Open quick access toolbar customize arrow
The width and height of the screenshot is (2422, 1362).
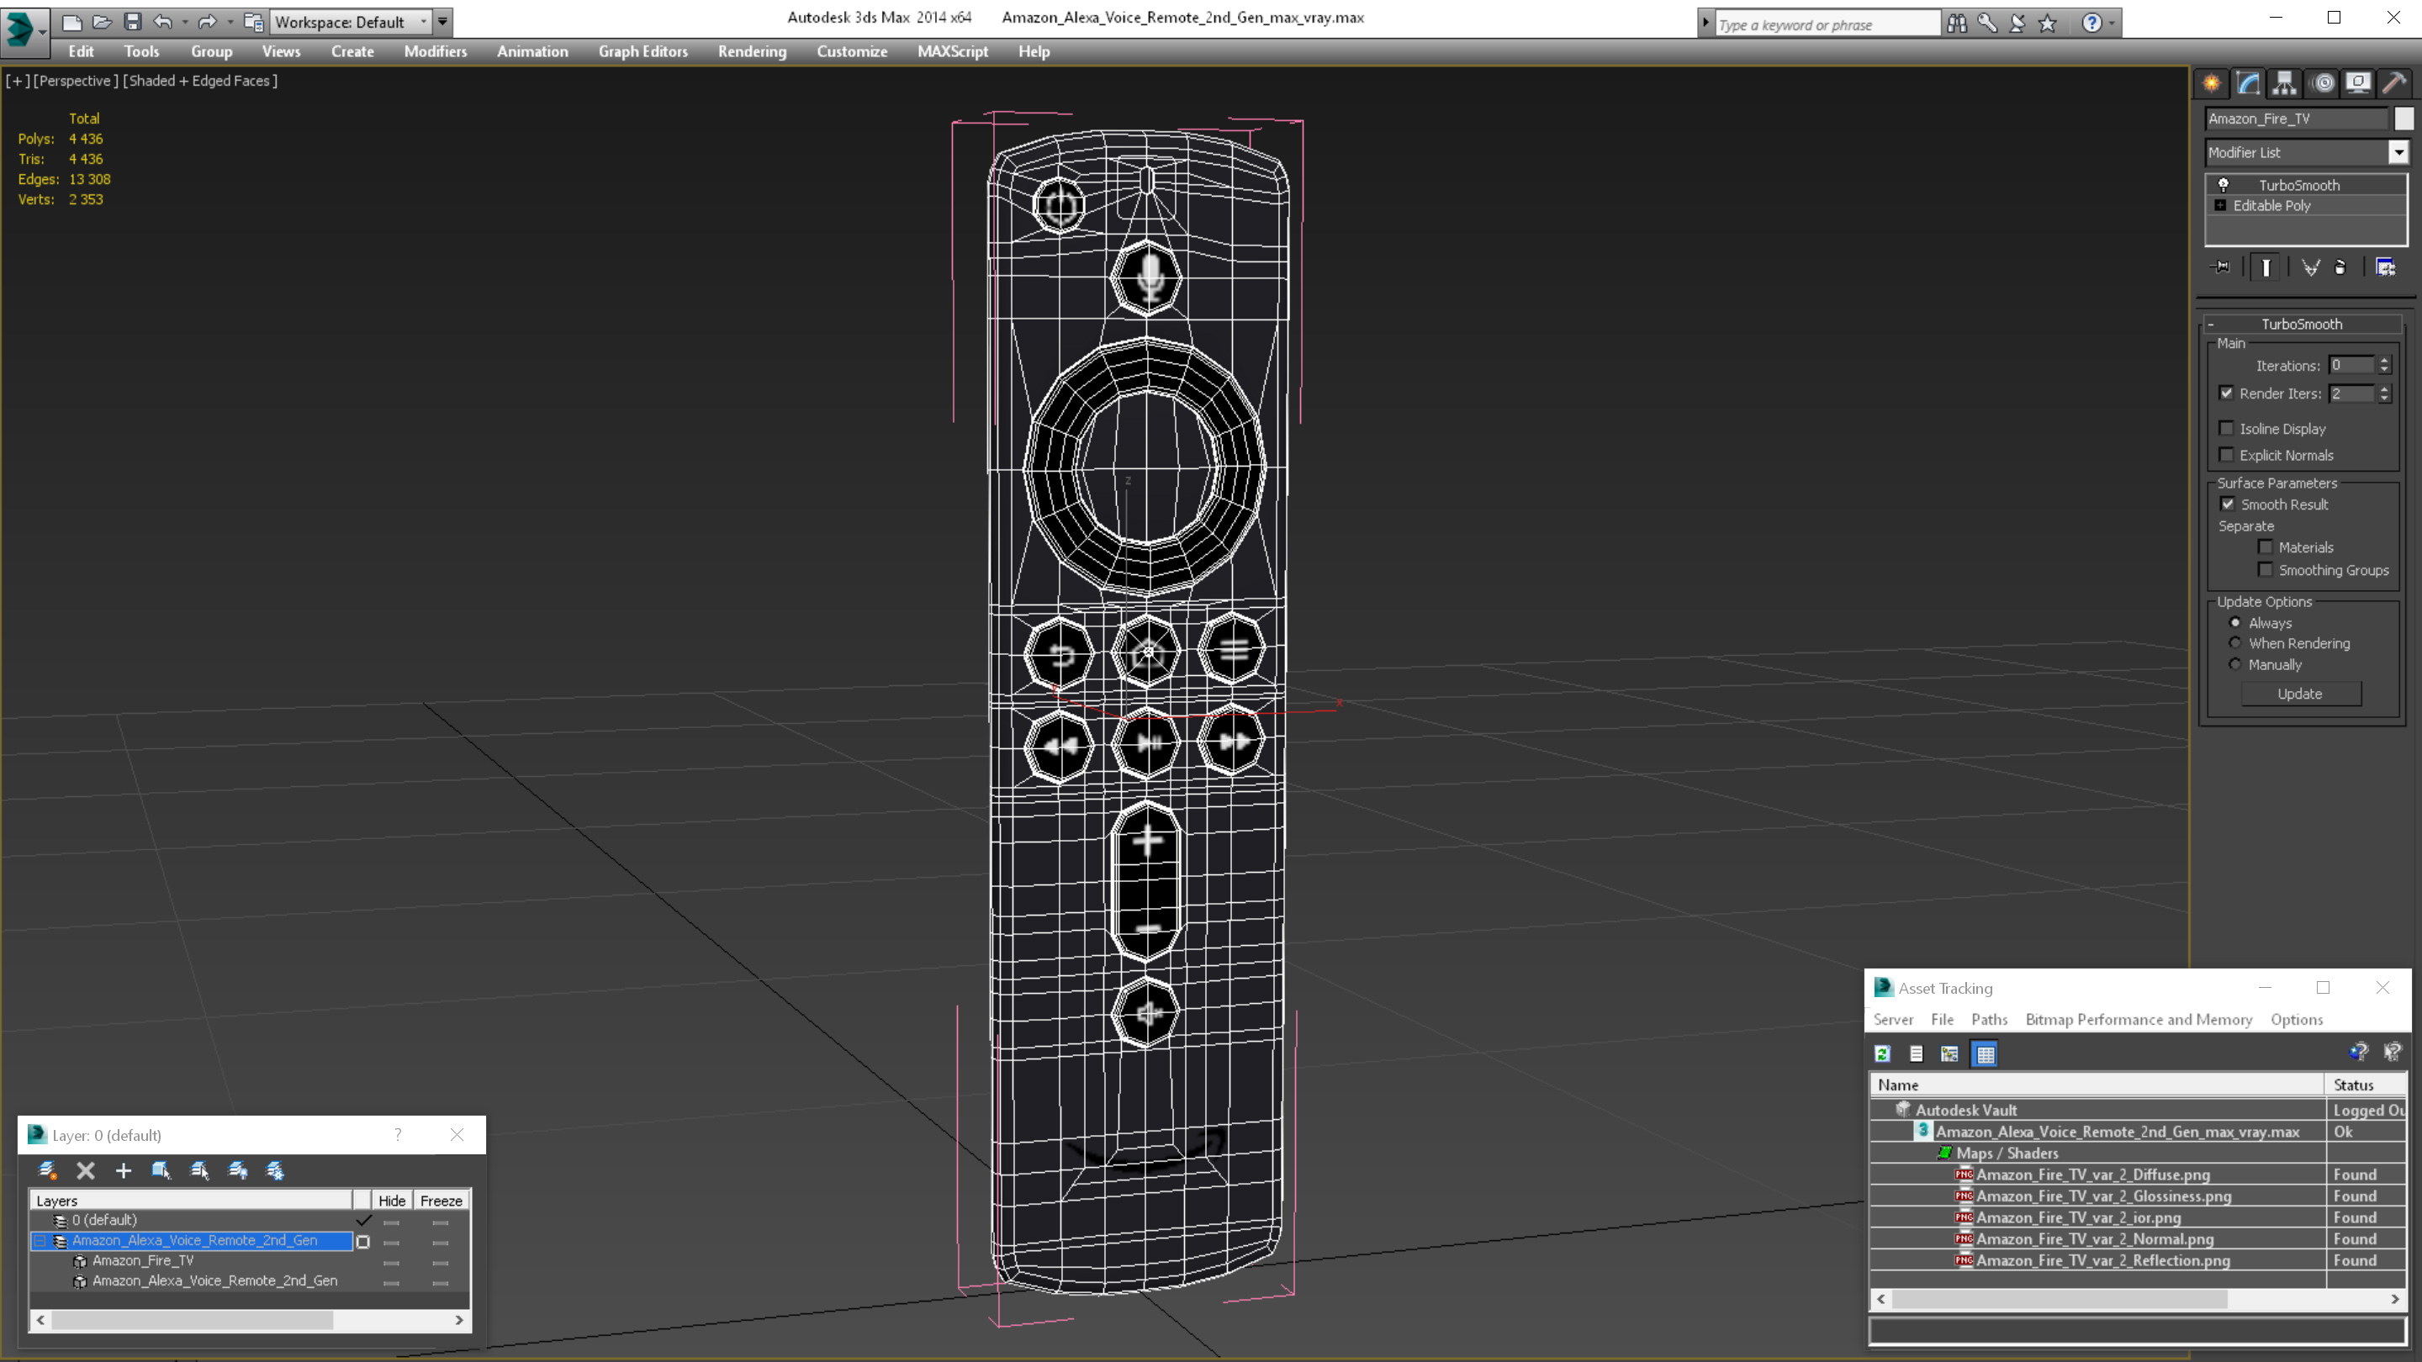(x=443, y=22)
